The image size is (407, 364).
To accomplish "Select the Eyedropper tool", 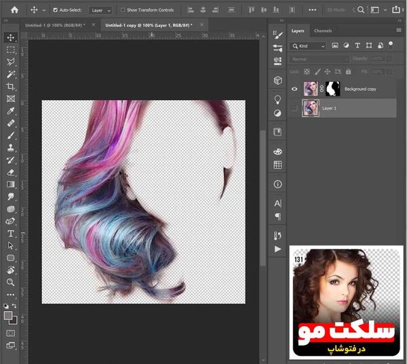I will pos(11,111).
